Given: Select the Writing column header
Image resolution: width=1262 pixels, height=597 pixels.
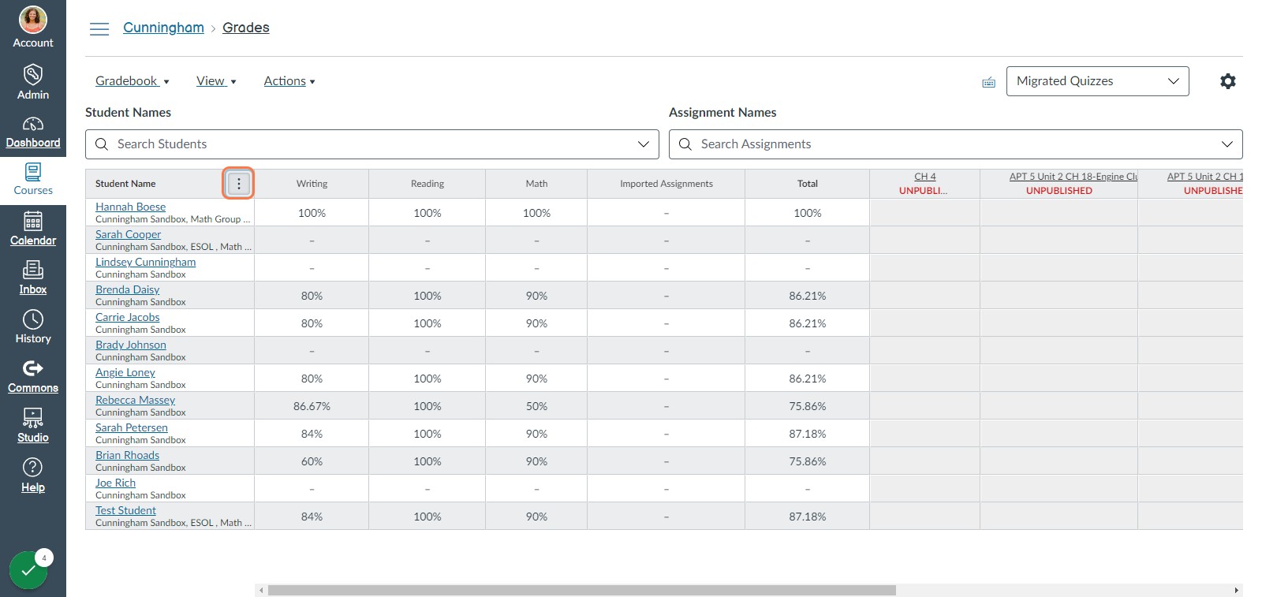Looking at the screenshot, I should click(x=312, y=184).
